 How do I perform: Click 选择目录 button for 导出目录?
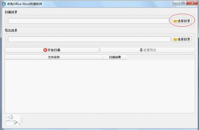(182, 39)
